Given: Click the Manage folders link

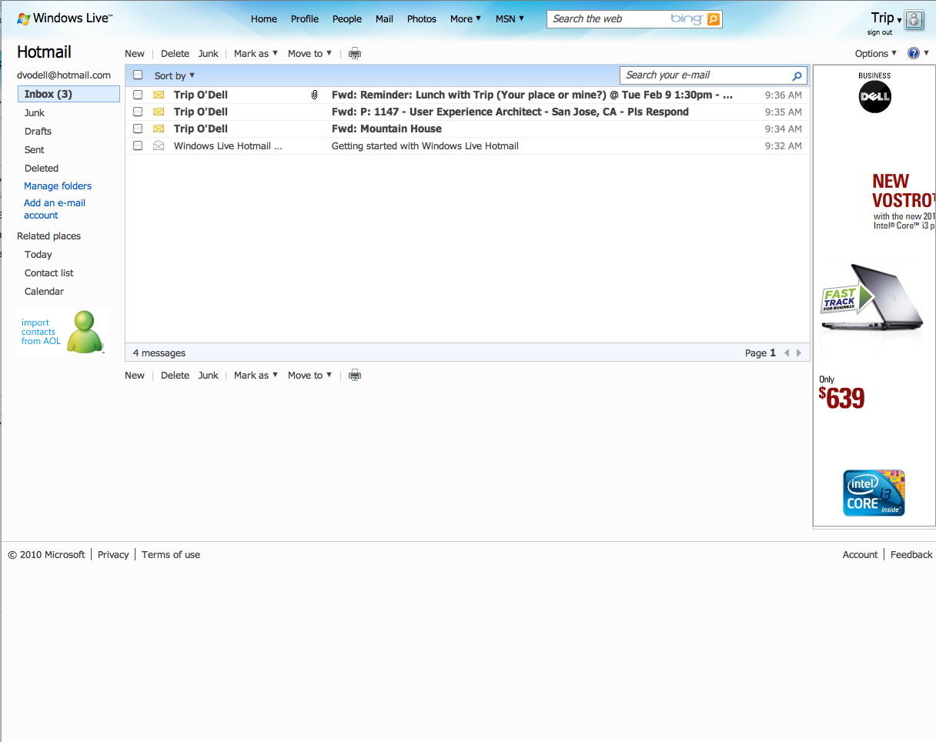Looking at the screenshot, I should point(58,185).
